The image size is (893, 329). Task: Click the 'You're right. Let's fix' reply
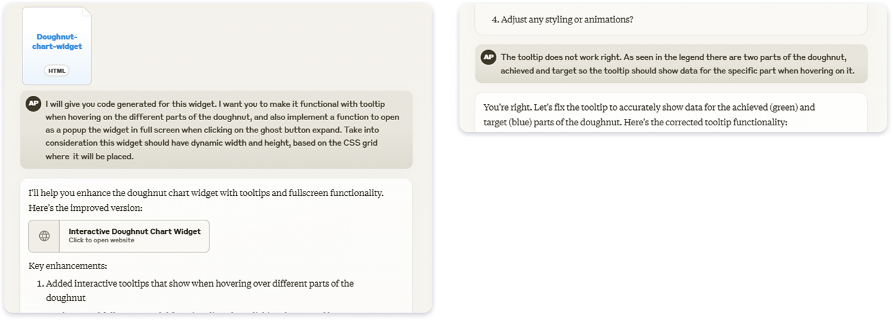pos(649,107)
